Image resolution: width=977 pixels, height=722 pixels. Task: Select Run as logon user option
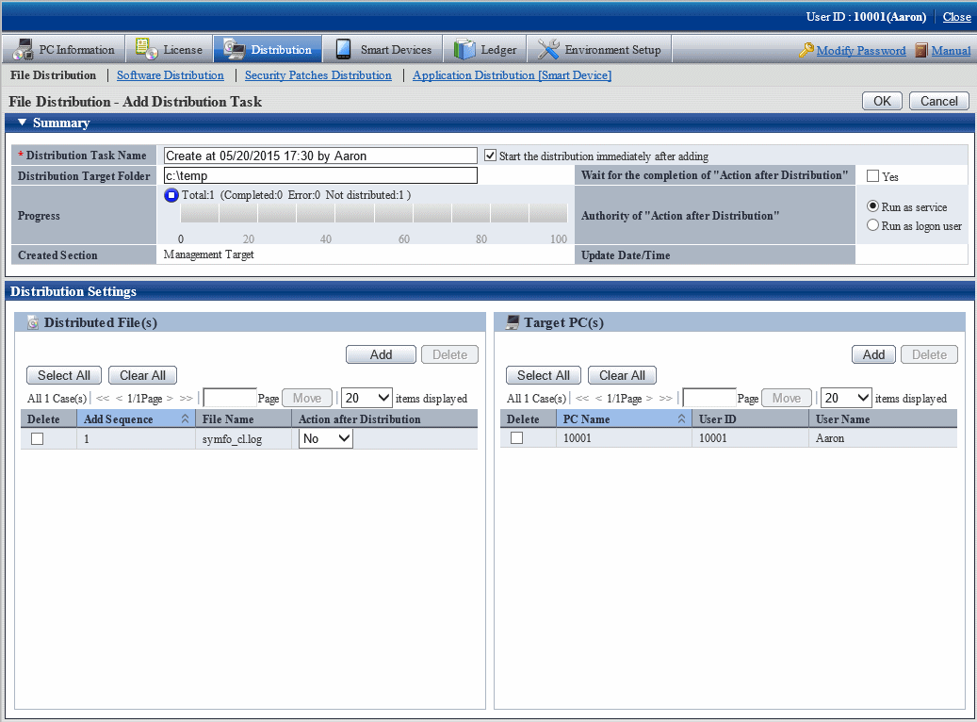[x=872, y=225]
